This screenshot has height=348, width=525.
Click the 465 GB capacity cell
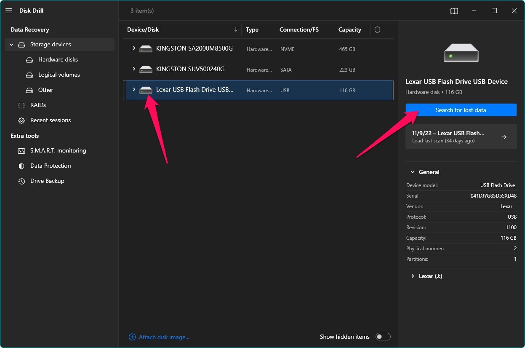point(347,49)
